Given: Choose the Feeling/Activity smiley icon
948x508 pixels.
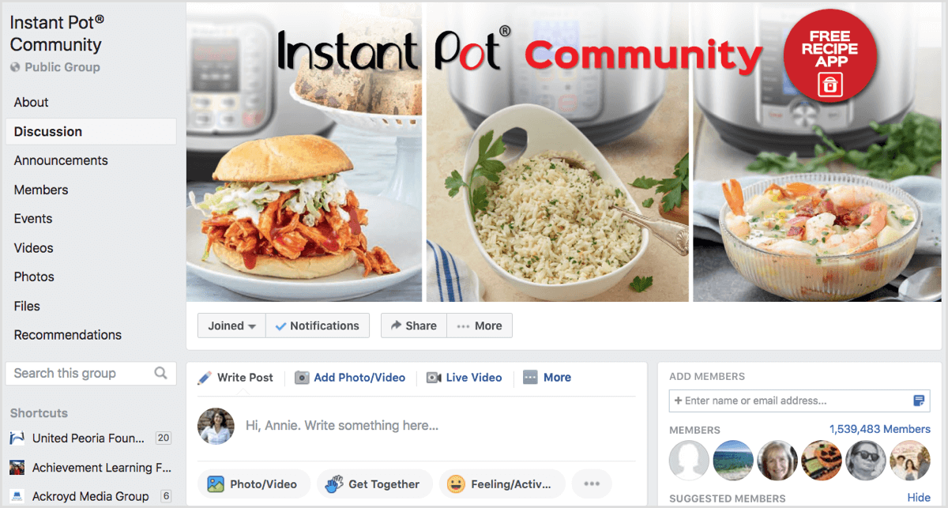Looking at the screenshot, I should pos(456,484).
